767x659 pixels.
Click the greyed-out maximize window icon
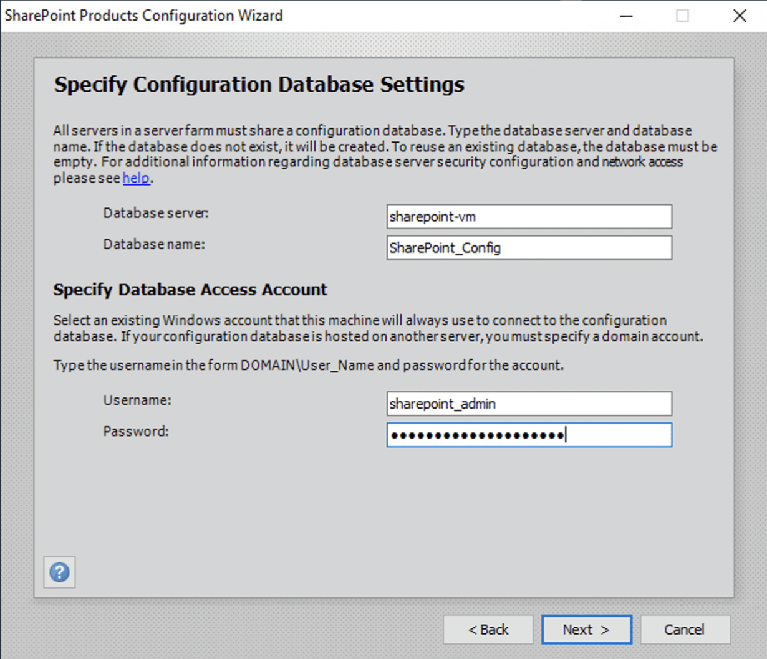682,16
